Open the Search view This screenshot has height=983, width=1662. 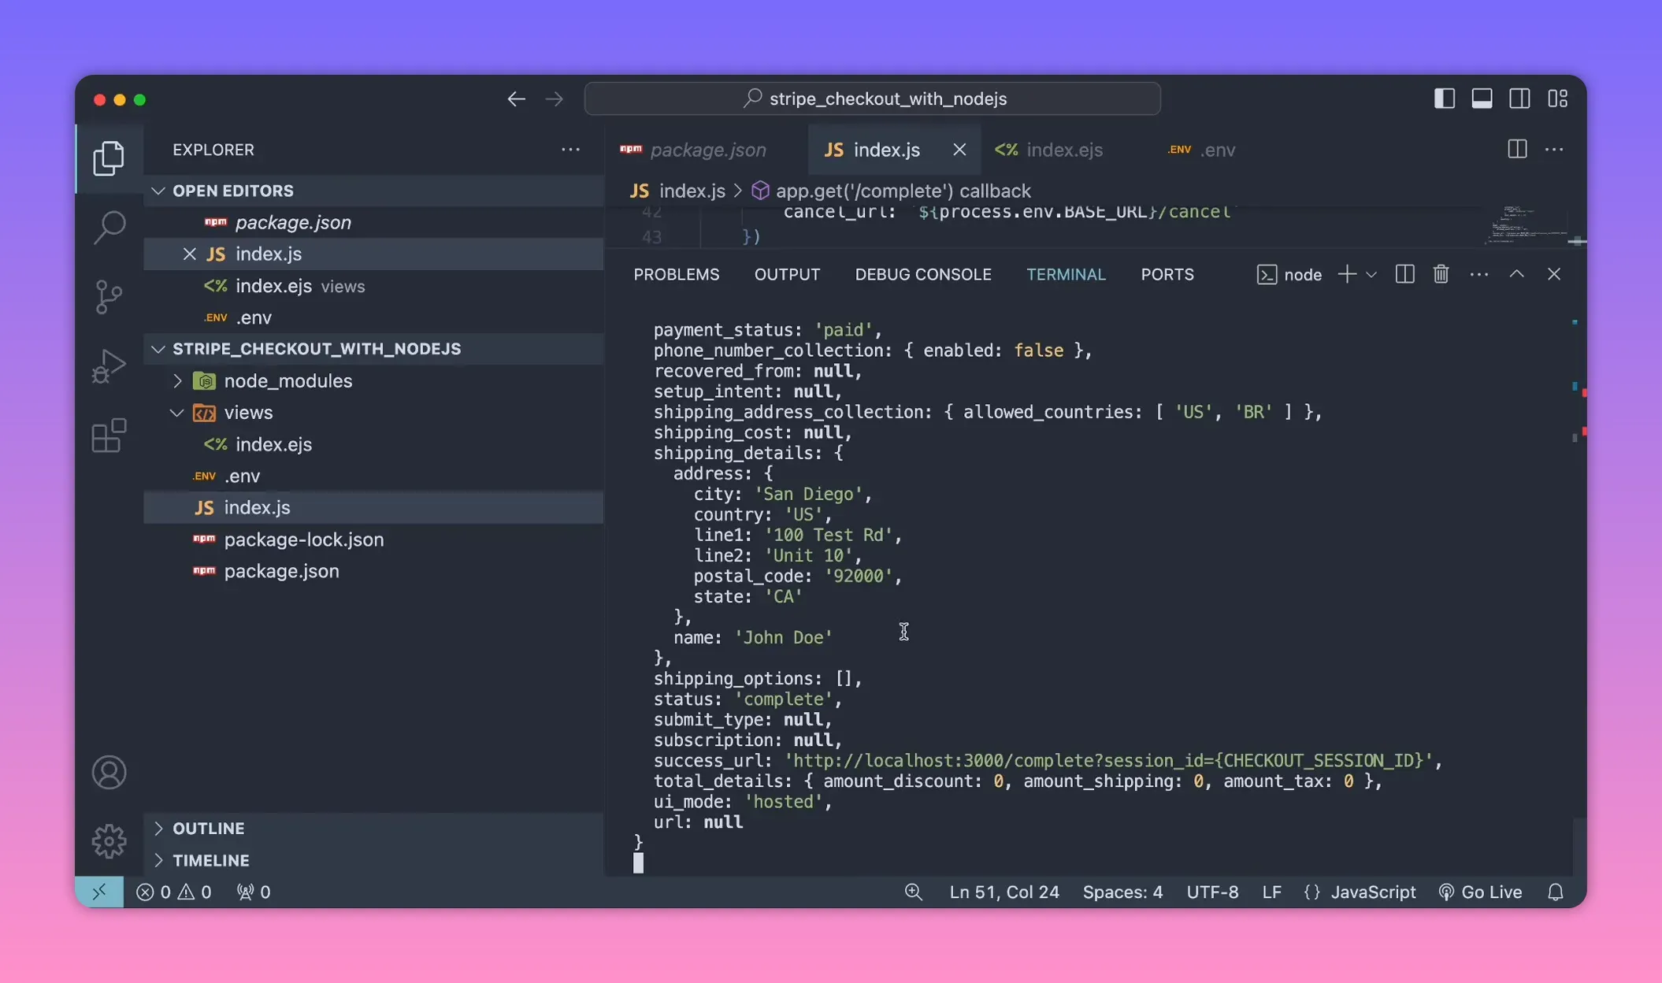coord(109,227)
